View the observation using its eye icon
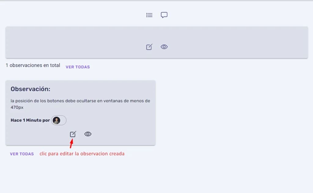The width and height of the screenshot is (313, 193). (88, 134)
